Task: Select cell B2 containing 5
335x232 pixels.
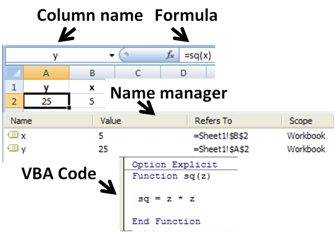Action: (92, 101)
